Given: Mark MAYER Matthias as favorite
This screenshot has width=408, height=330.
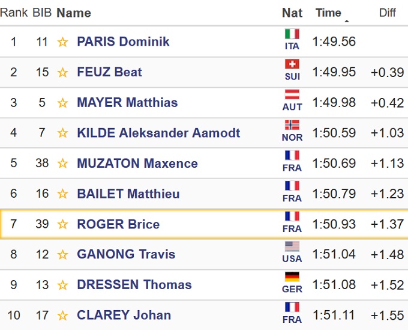Looking at the screenshot, I should (62, 103).
